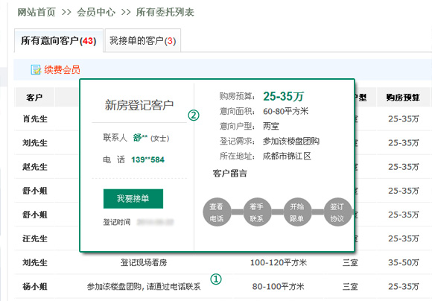Click the circled number 1 marker

coord(216,279)
